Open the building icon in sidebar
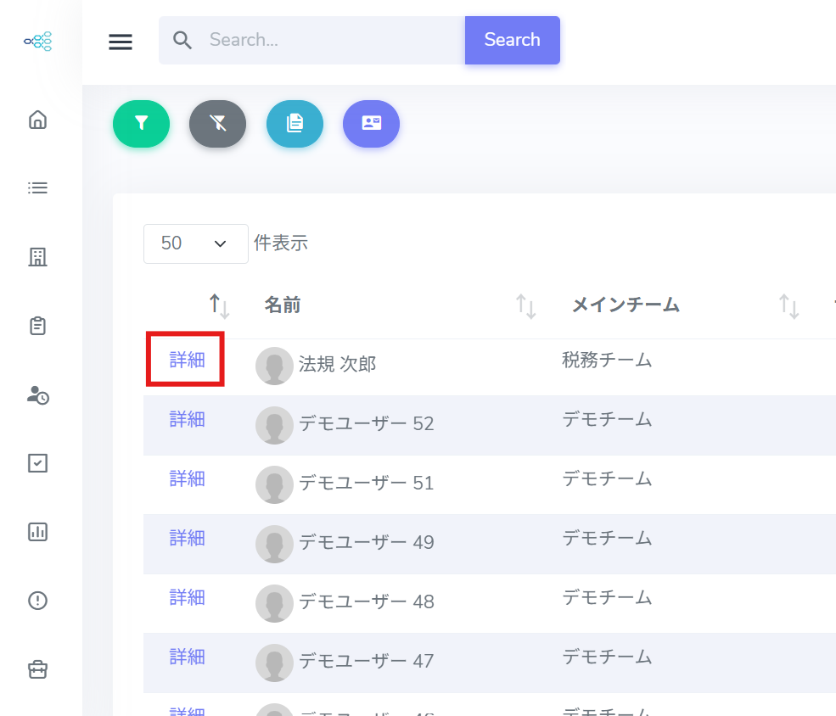The image size is (836, 716). pos(37,257)
